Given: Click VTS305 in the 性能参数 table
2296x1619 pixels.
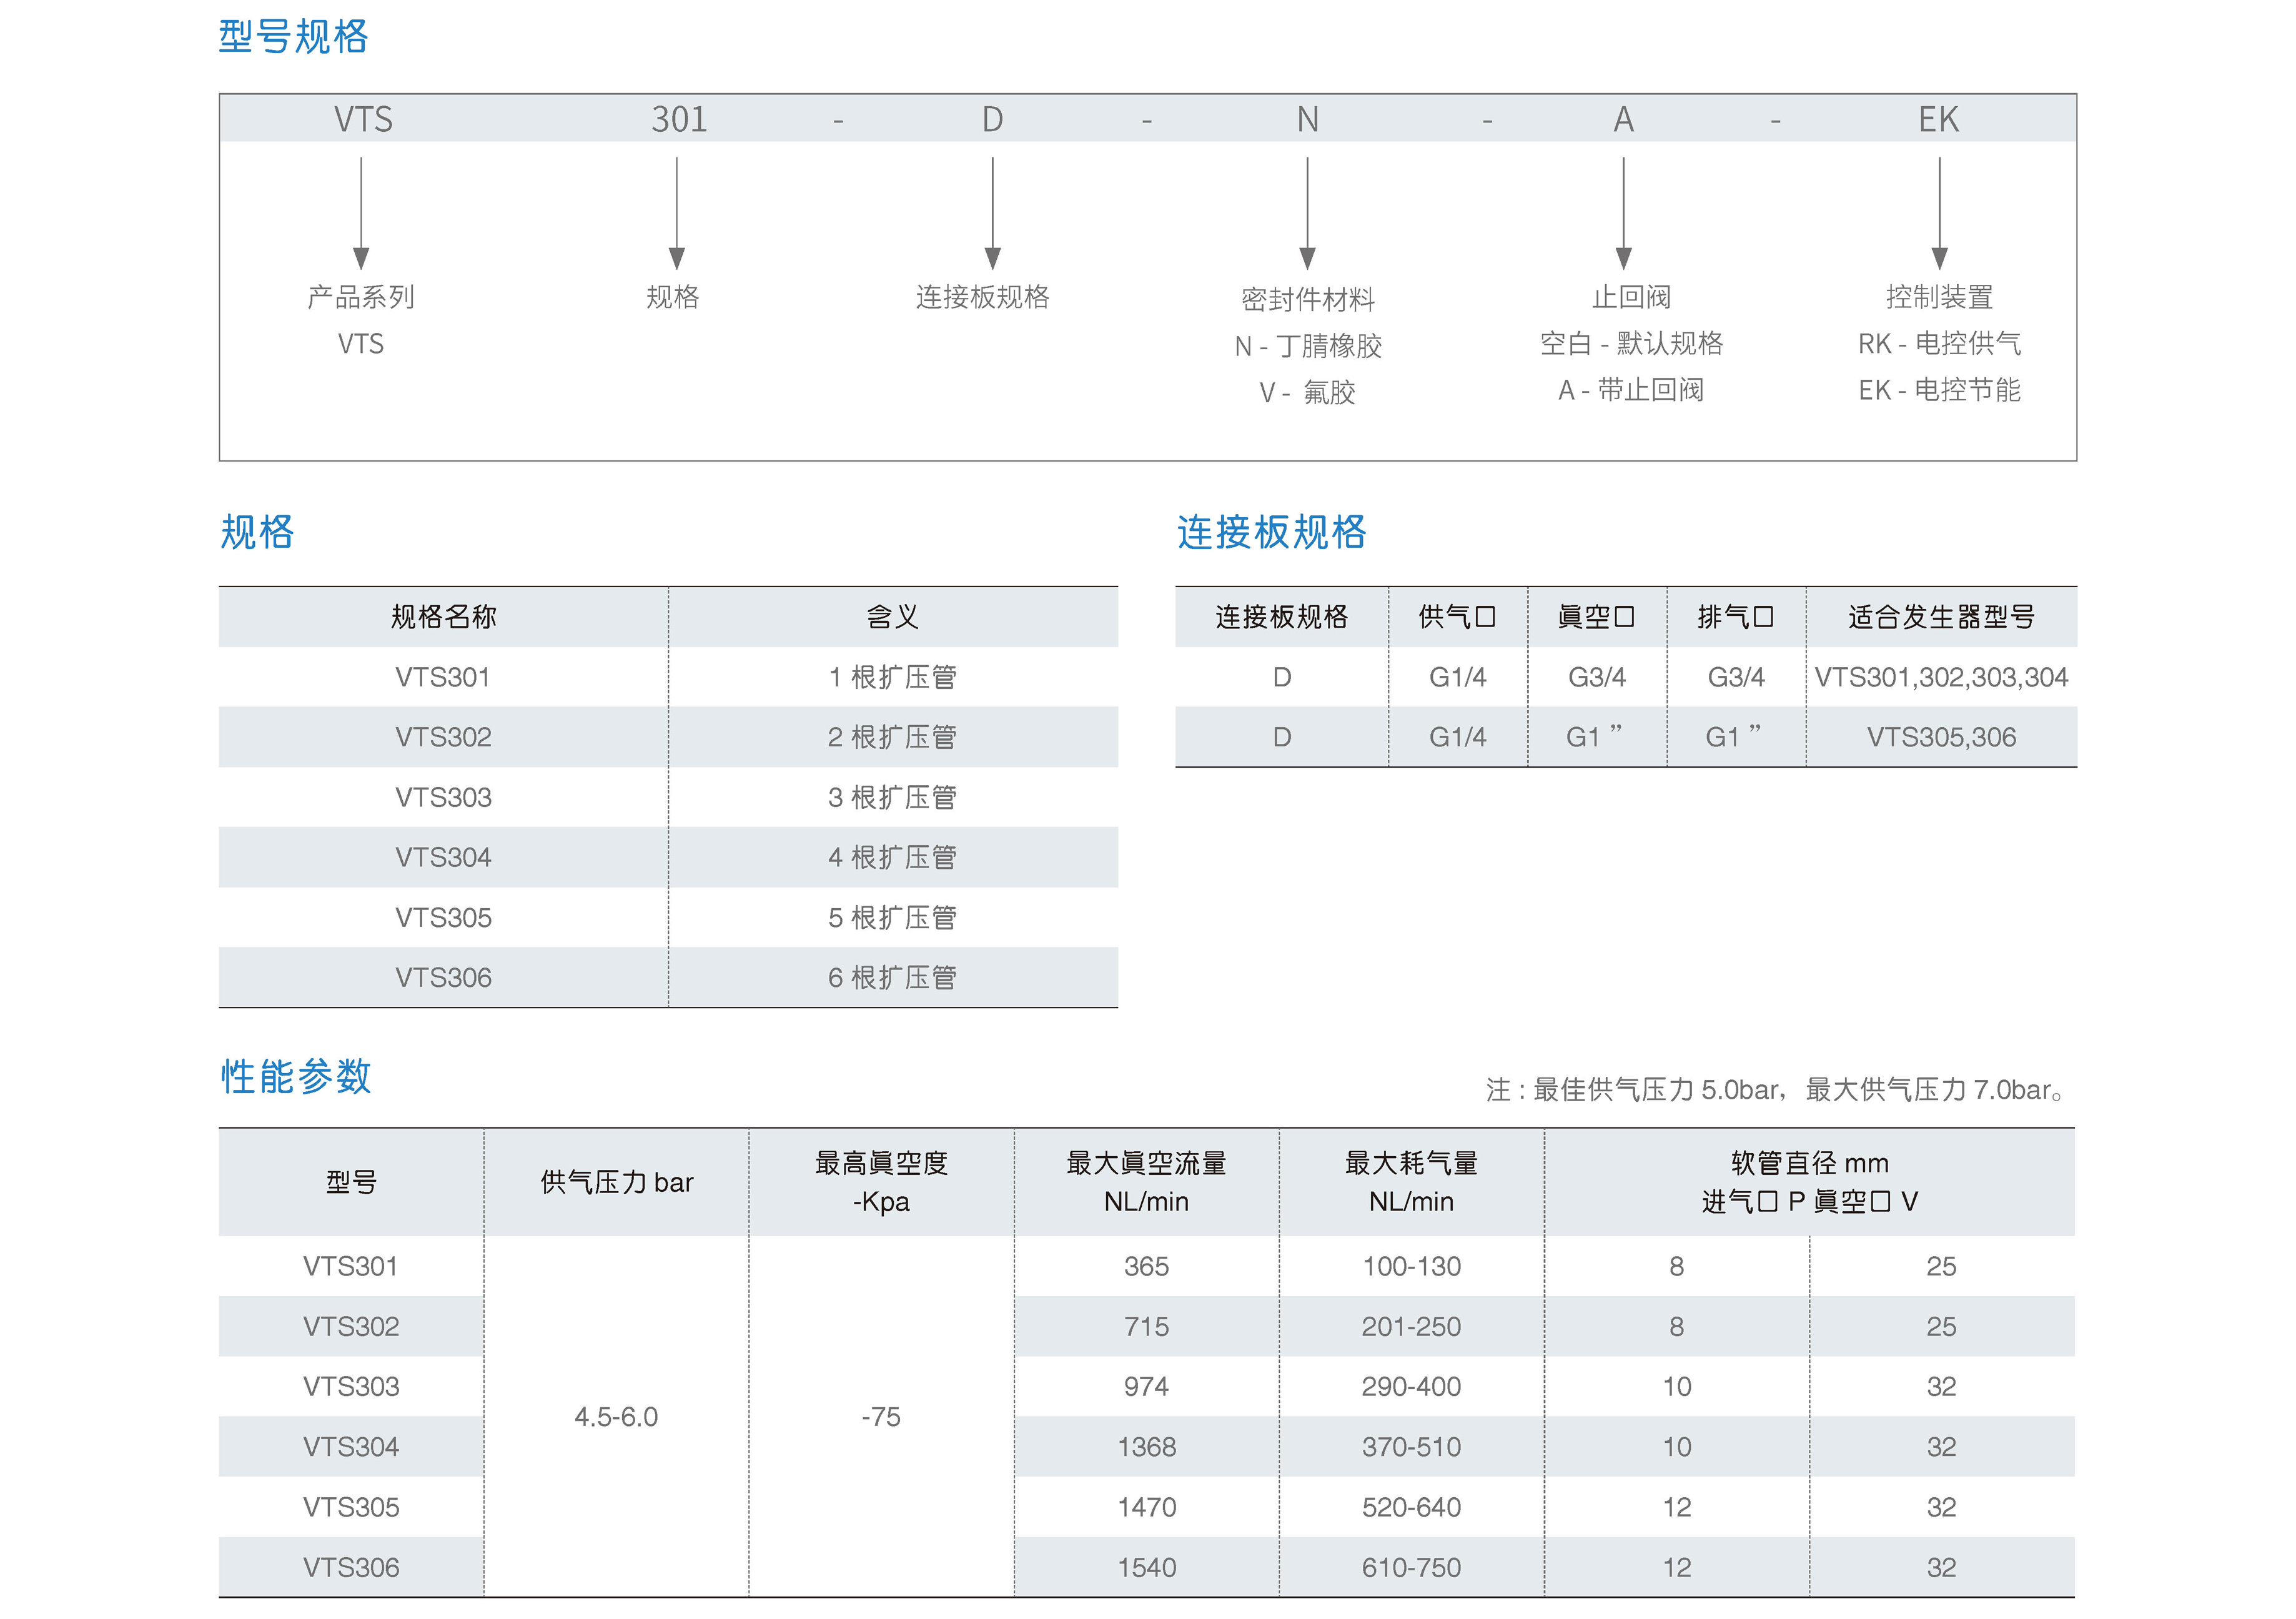Looking at the screenshot, I should 351,1507.
